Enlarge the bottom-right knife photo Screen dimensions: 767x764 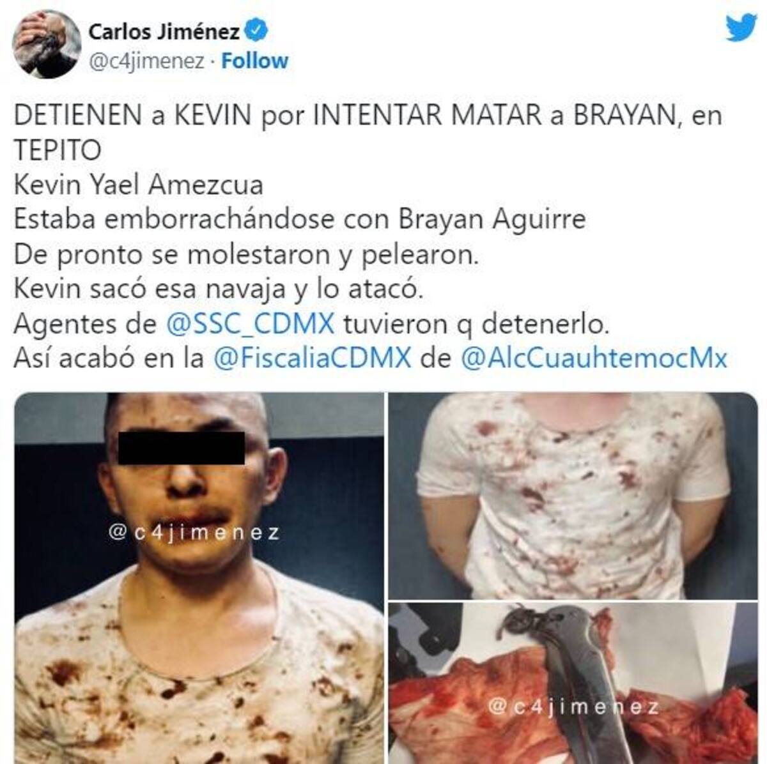click(573, 683)
